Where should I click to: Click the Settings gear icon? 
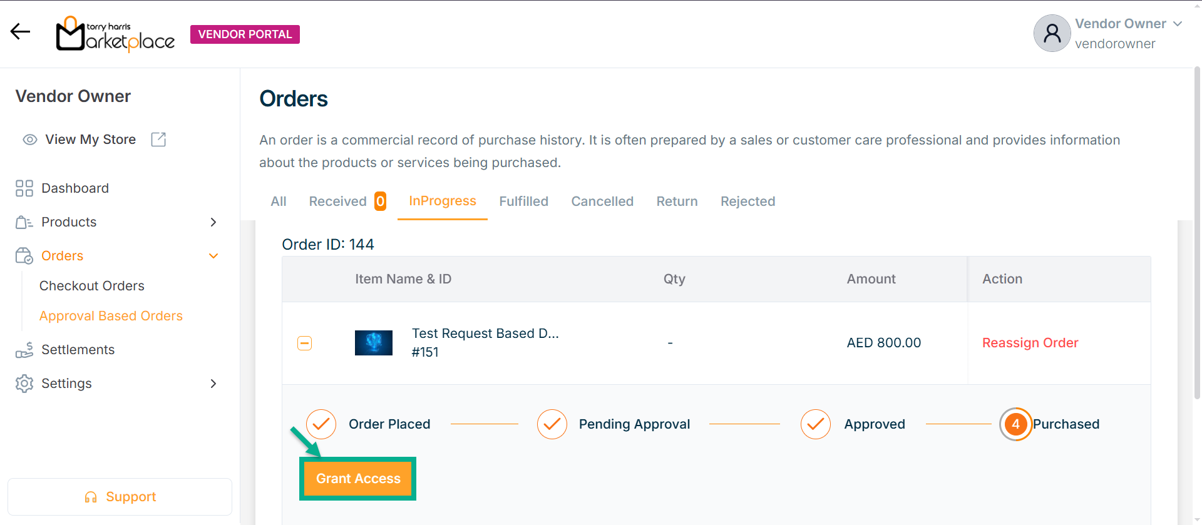tap(24, 384)
